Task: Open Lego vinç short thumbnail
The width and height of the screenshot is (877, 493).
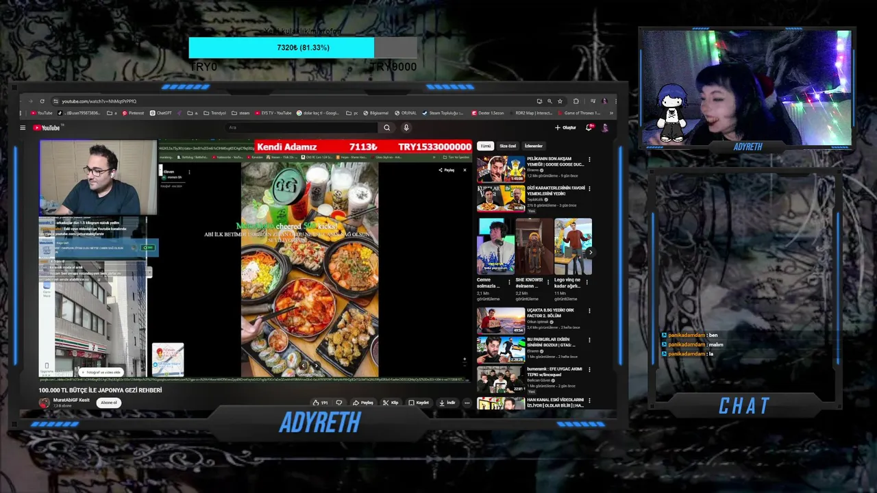Action: coord(573,246)
